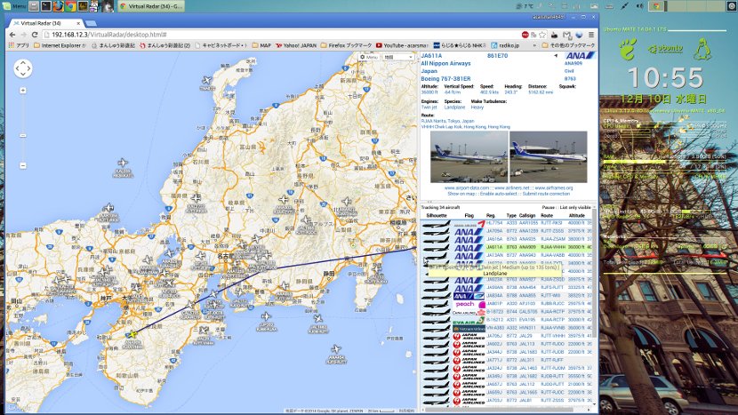Screen dimensions: 738x415
Task: Click the peach airline flag logo
Action: point(469,304)
